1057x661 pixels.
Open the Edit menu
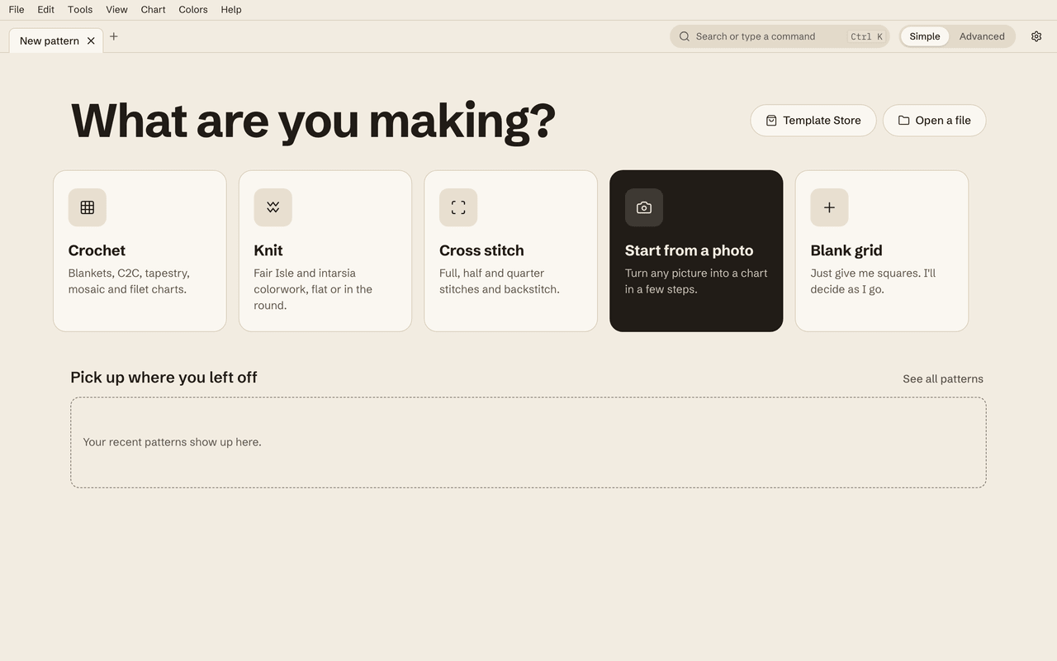[x=46, y=10]
